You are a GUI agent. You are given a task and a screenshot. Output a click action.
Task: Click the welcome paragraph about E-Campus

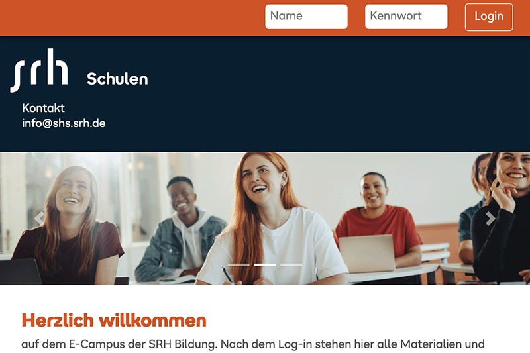[x=253, y=344]
